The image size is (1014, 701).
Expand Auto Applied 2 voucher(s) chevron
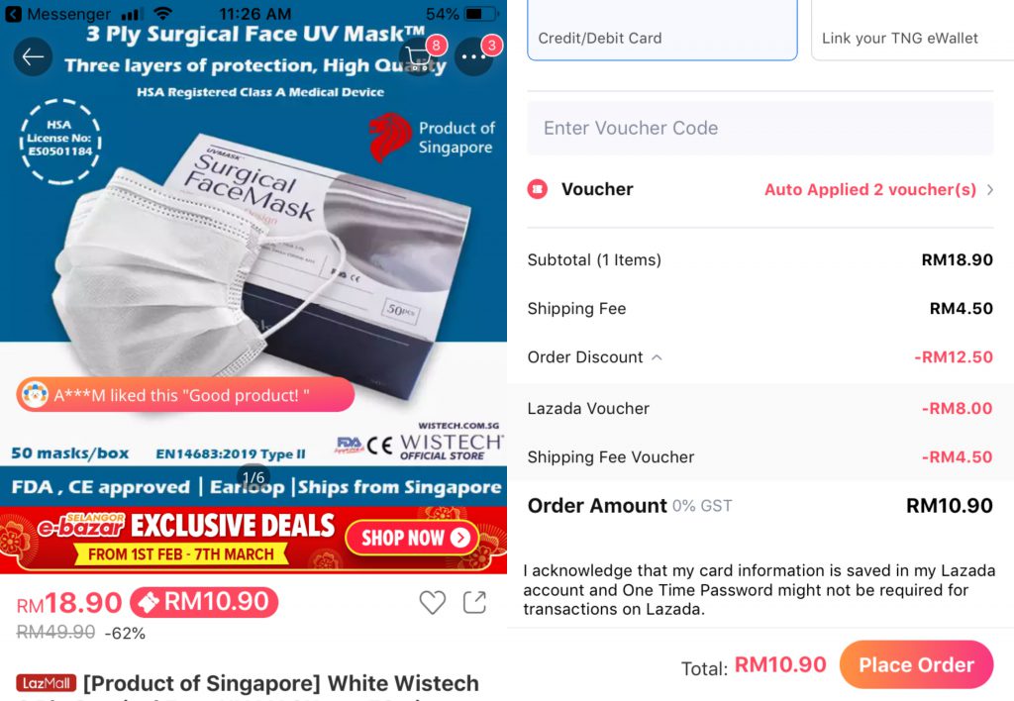989,189
